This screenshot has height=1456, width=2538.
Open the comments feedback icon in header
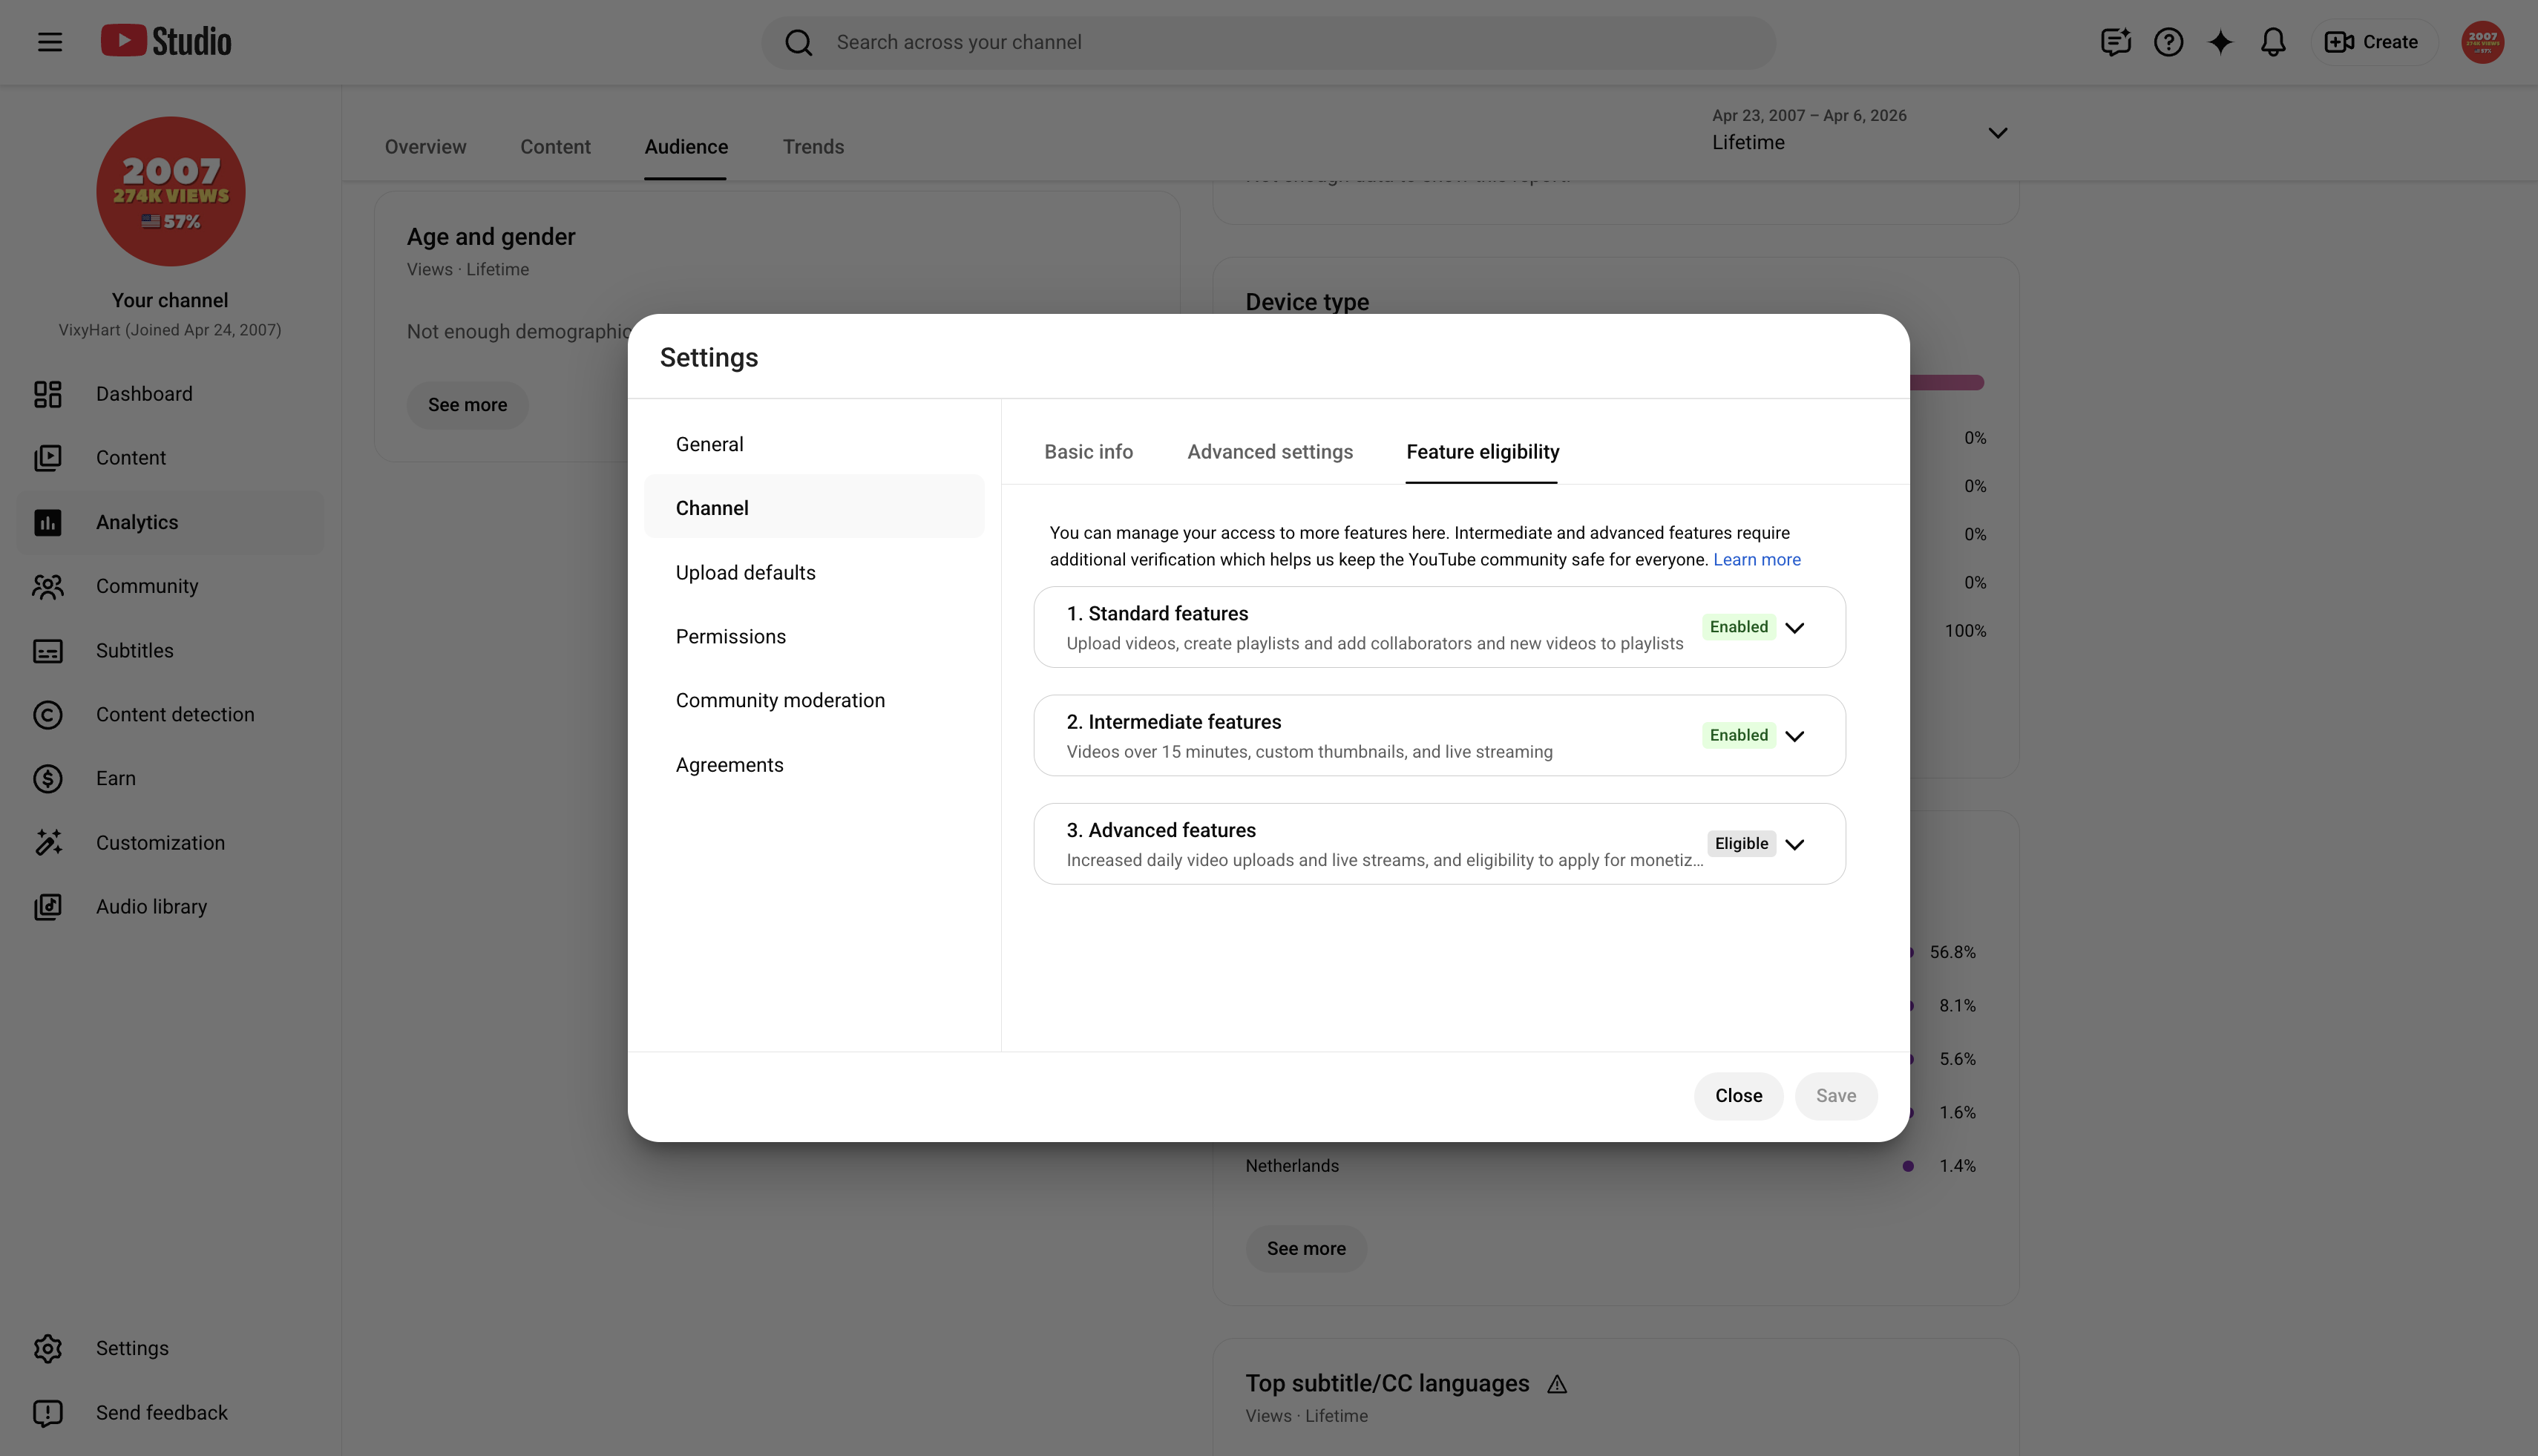point(2115,42)
